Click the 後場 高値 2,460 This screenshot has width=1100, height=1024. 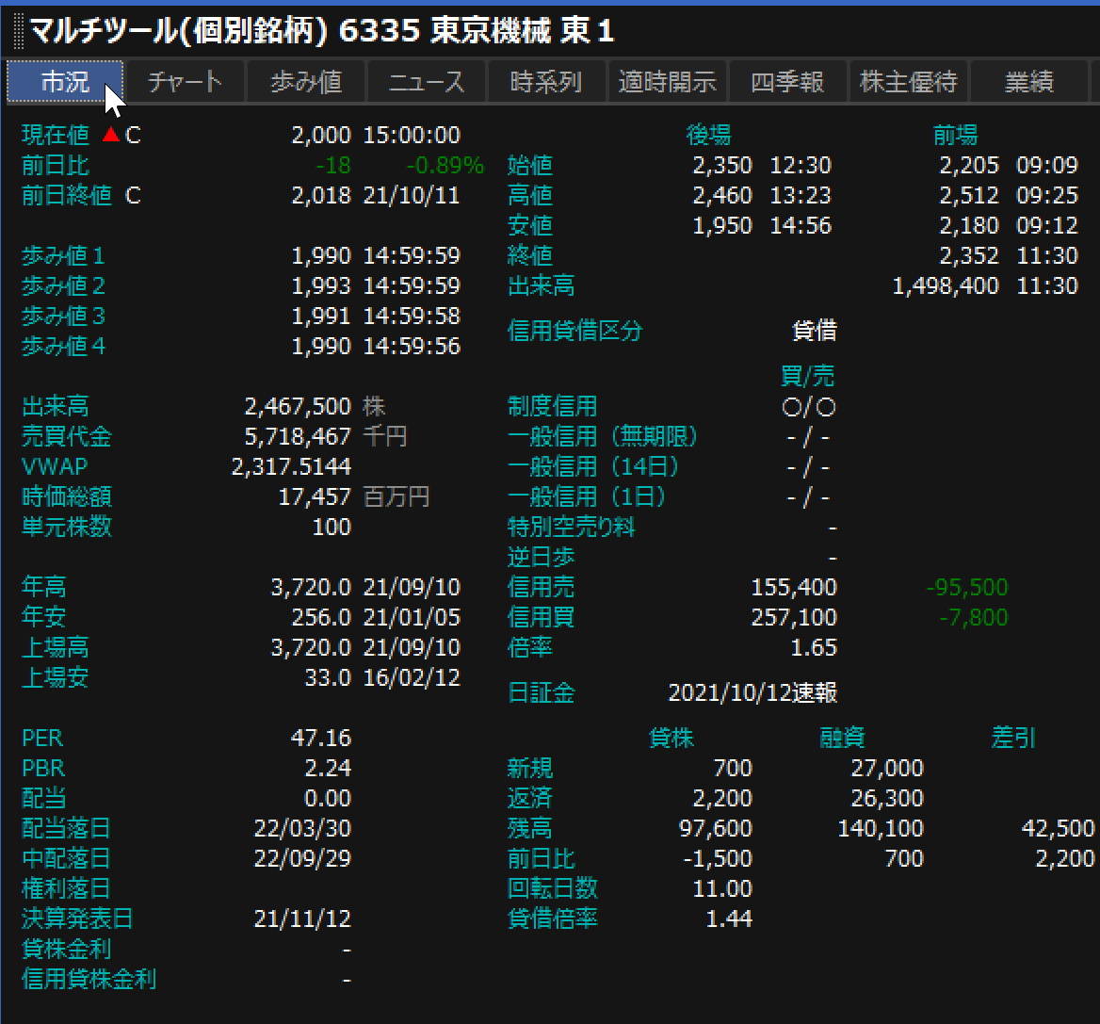[721, 195]
